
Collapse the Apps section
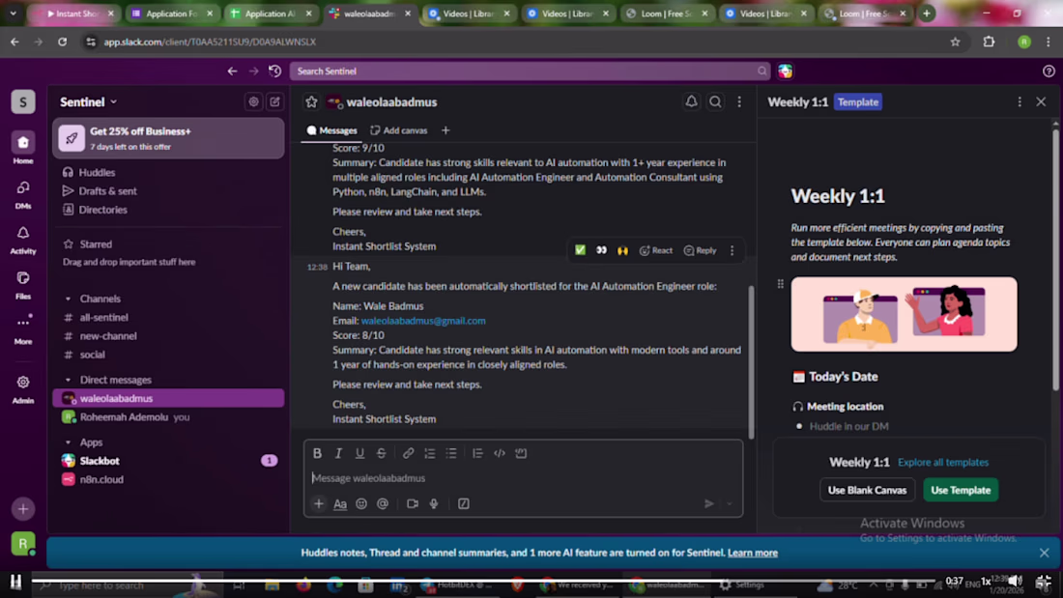click(x=68, y=442)
